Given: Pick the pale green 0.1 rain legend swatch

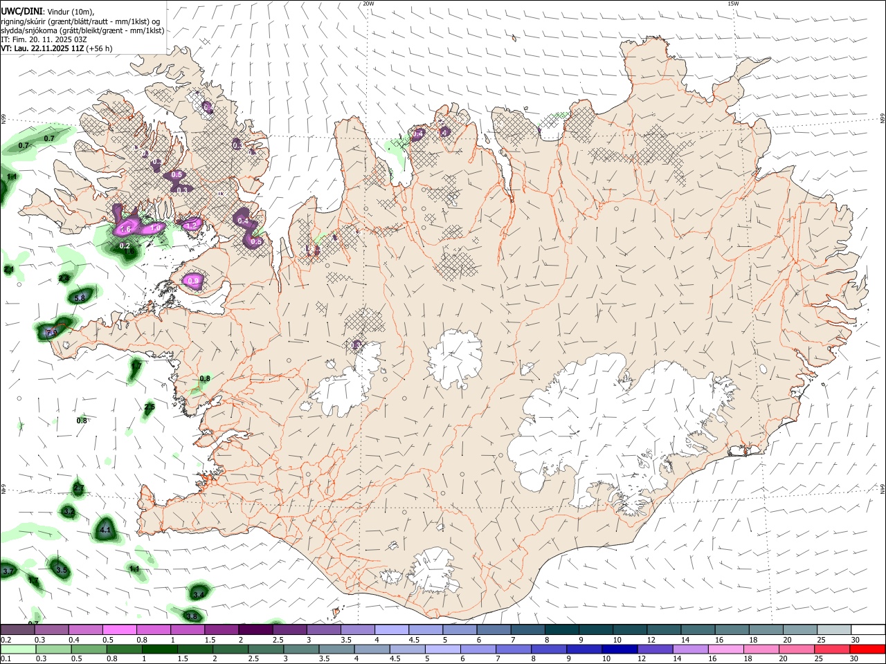Looking at the screenshot, I should point(17,649).
